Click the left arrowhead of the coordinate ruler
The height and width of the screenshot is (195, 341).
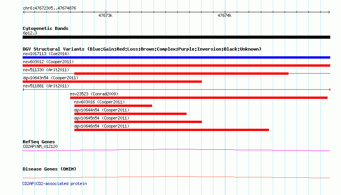pyautogui.click(x=24, y=12)
